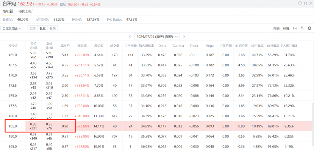Click the P/C Ratio 47.55% value
The height and width of the screenshot is (152, 314).
[x=132, y=20]
